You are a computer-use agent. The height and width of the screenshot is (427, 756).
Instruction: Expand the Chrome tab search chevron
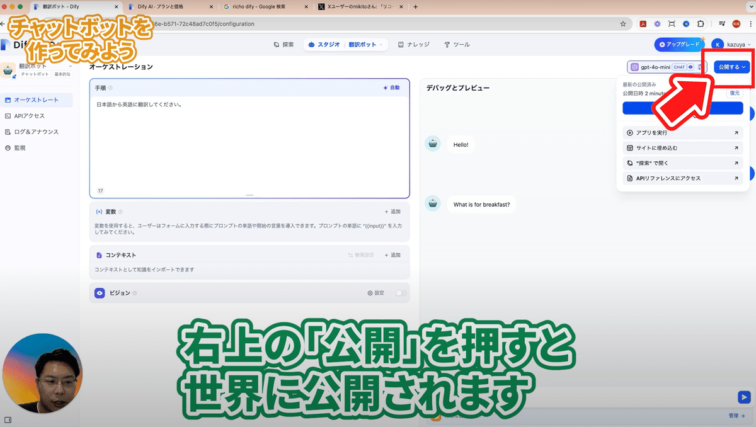[x=750, y=7]
